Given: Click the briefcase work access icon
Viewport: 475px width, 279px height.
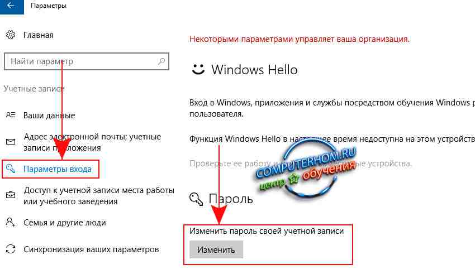Looking at the screenshot, I should coord(11,195).
